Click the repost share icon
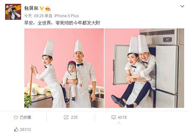The height and width of the screenshot is (135, 188). (x=66, y=117)
